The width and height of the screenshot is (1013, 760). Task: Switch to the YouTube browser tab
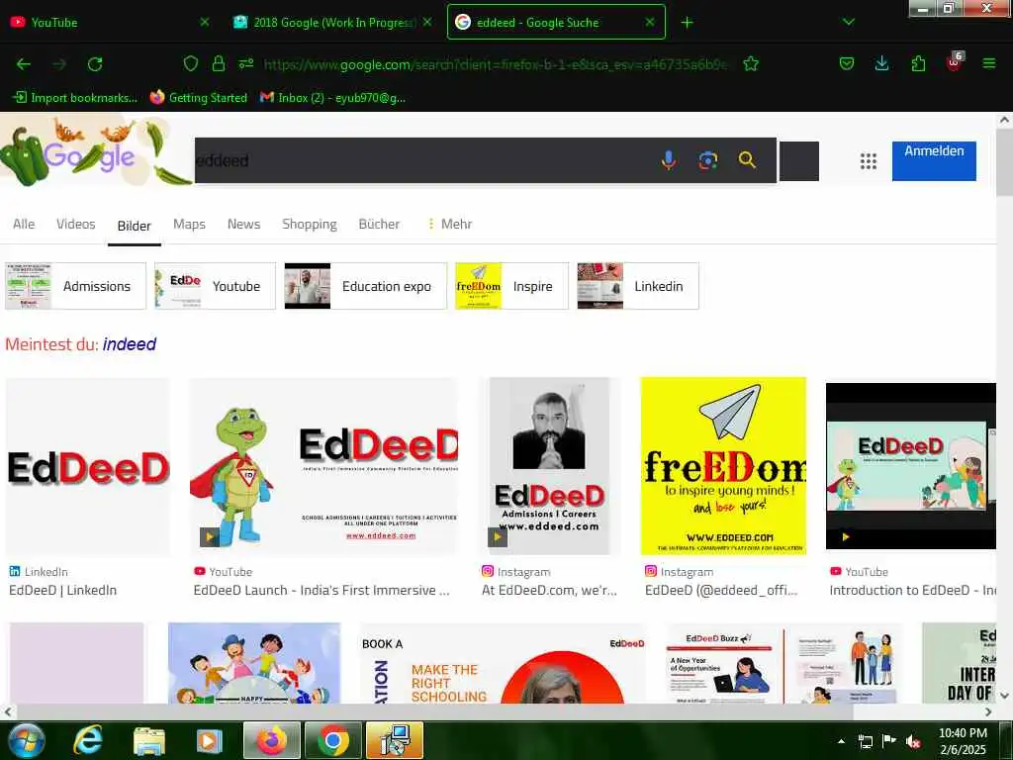[110, 23]
